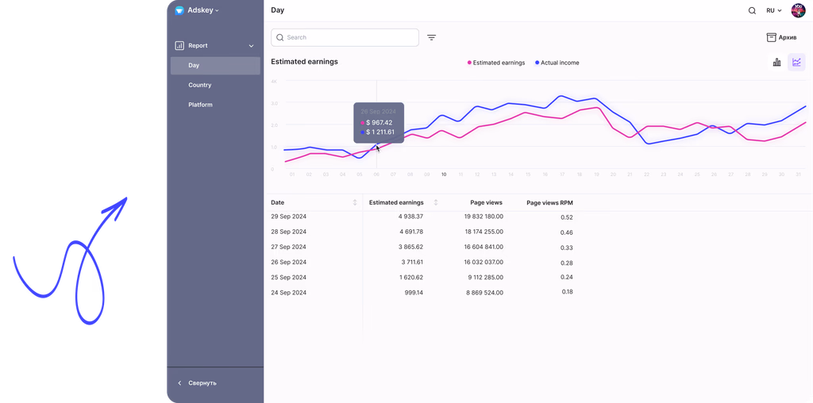Viewport: 813px width, 403px height.
Task: Switch to line chart view
Action: pyautogui.click(x=796, y=62)
